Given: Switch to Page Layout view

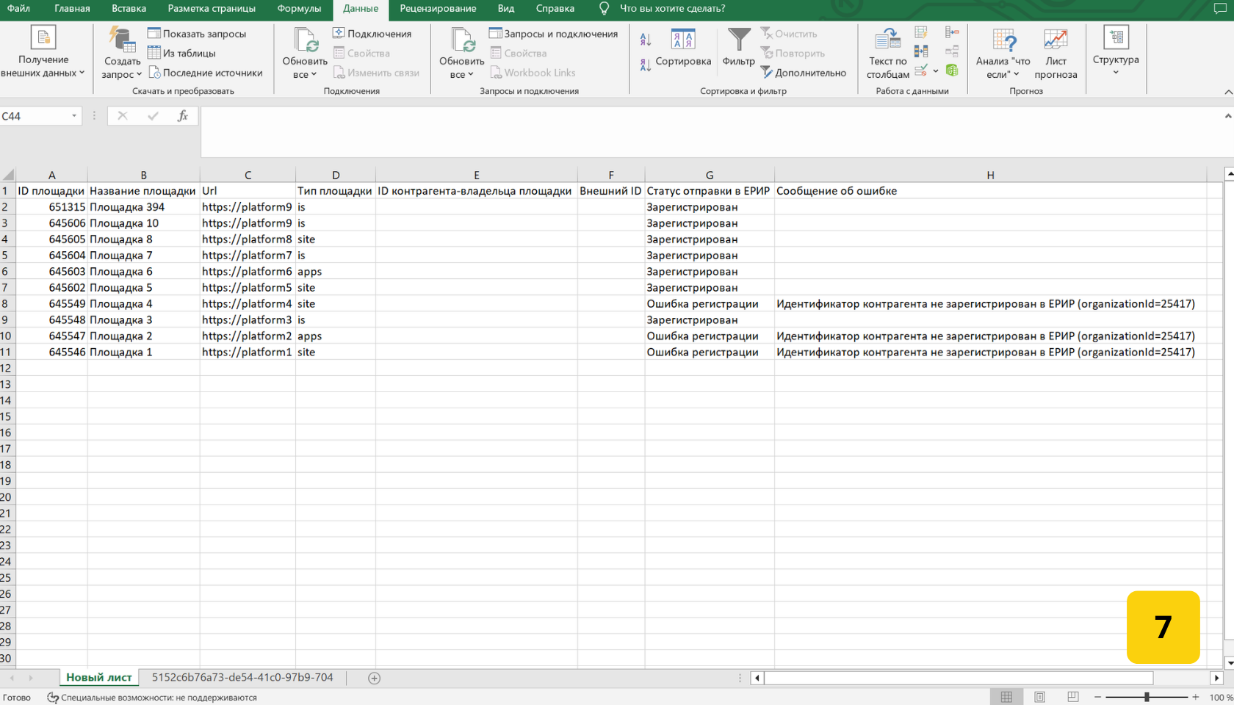Looking at the screenshot, I should pyautogui.click(x=1039, y=697).
